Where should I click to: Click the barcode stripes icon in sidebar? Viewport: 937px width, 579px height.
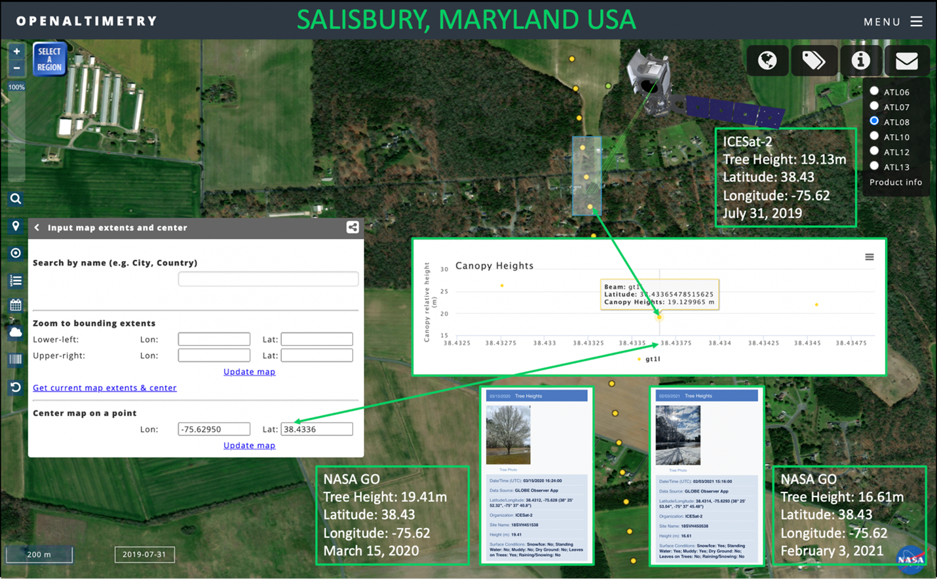tap(16, 359)
